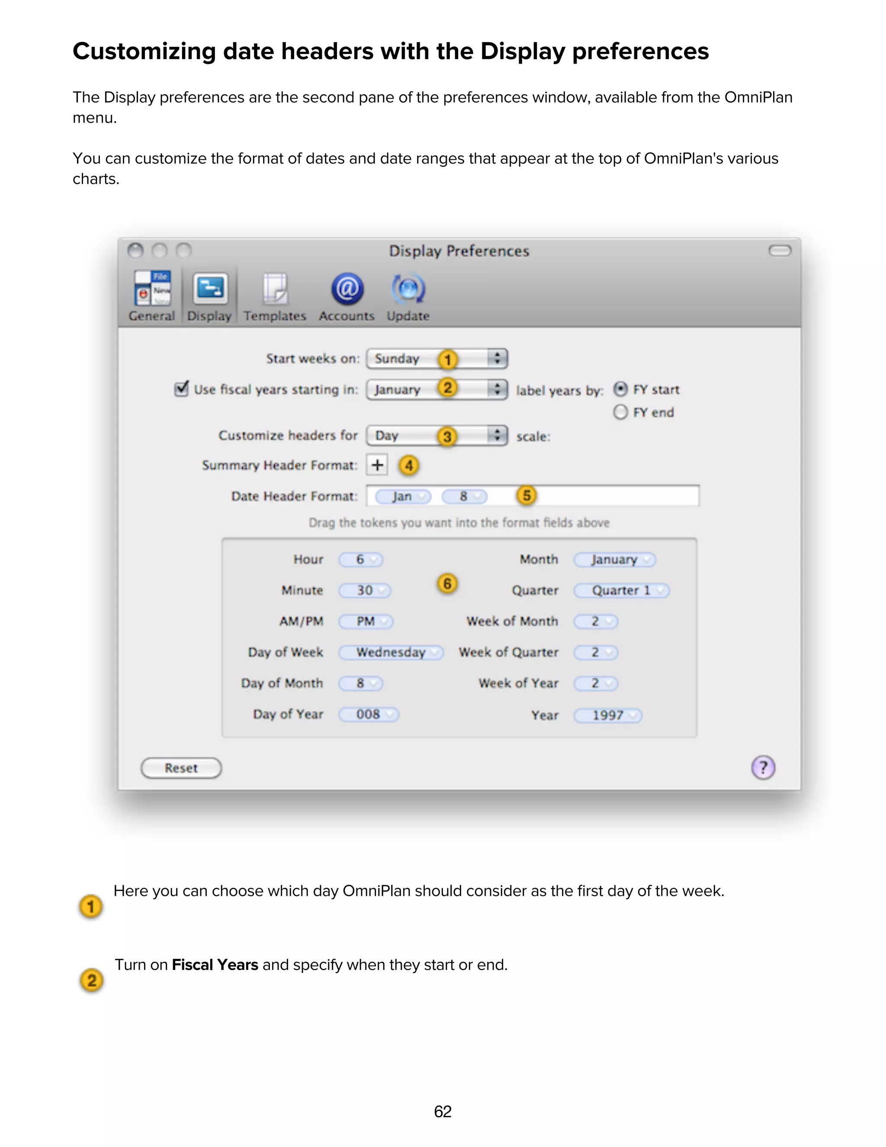Click the Display Preferences window title
This screenshot has height=1147, width=886.
coord(459,251)
